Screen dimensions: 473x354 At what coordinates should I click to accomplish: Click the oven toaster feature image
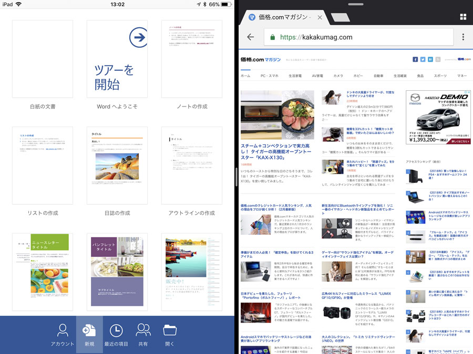[x=277, y=115]
